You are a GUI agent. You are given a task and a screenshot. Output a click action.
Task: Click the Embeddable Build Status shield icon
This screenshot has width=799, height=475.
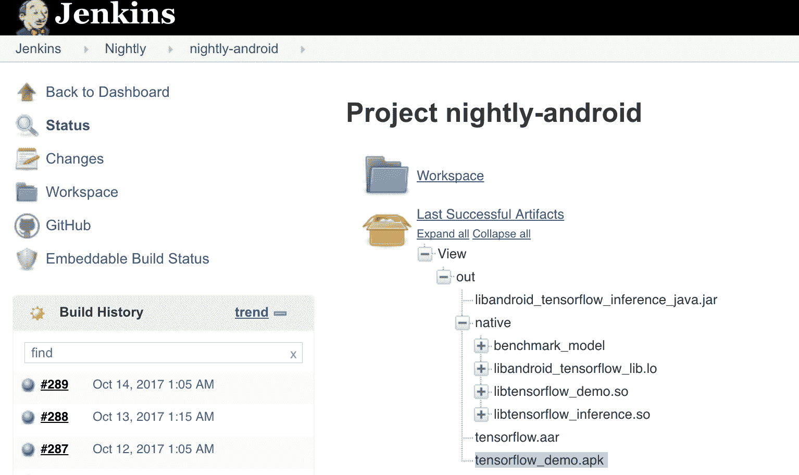click(x=27, y=259)
